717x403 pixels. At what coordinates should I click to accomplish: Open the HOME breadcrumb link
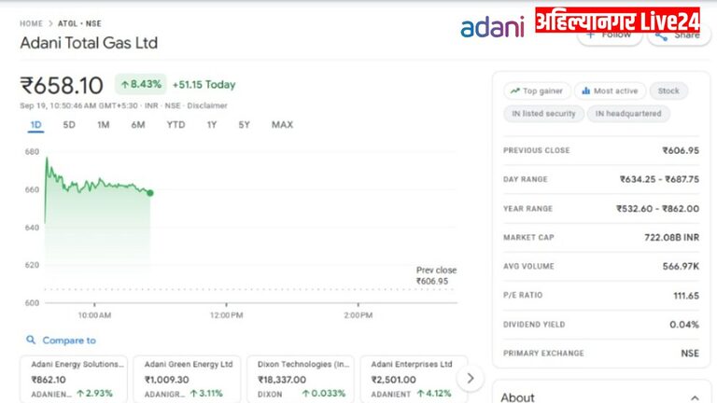31,23
